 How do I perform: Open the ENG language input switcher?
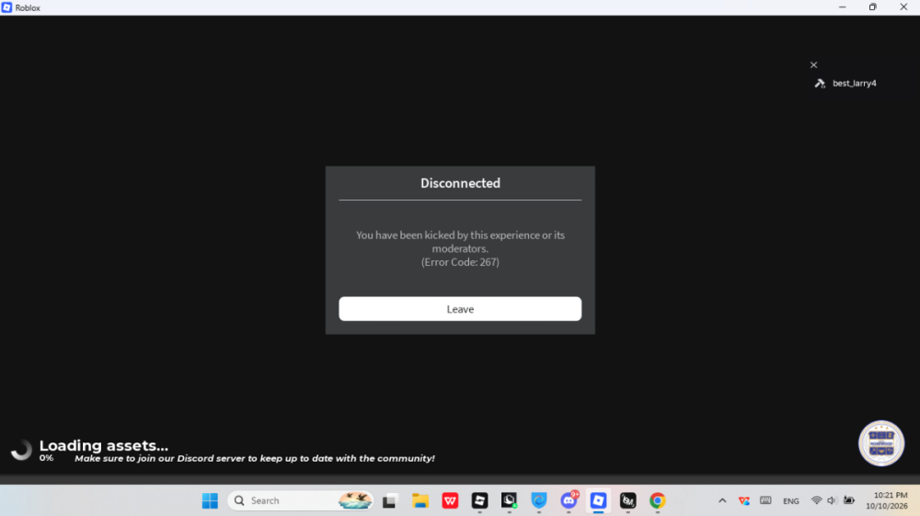[x=791, y=501]
